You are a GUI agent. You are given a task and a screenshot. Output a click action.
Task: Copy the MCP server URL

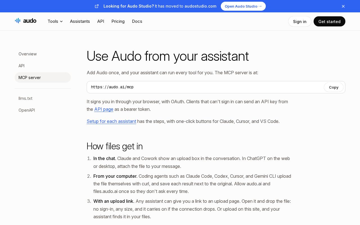(x=334, y=87)
